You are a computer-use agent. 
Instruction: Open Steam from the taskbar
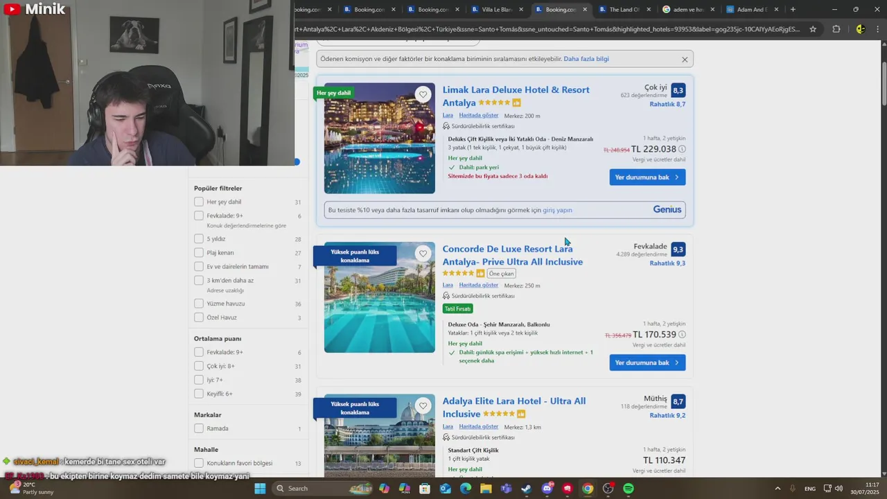(527, 489)
